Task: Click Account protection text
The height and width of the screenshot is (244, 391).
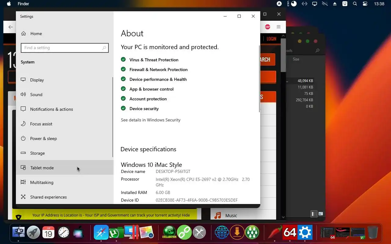Action: (148, 99)
